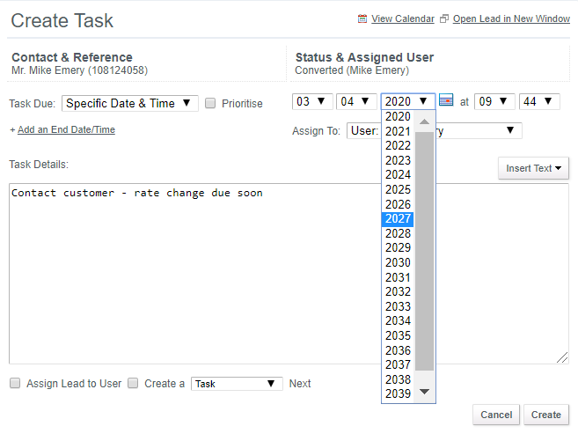578x441 pixels.
Task: Pick 2039 in year dropdown list
Action: tap(398, 393)
